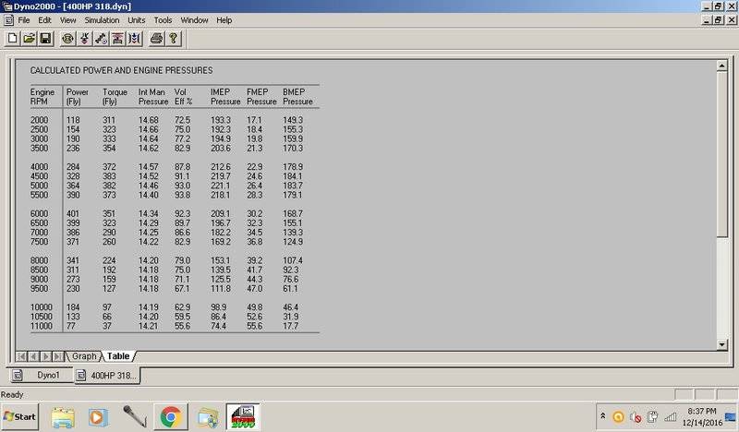Screen dimensions: 739x432
Task: Click the induction airflow toolbar icon
Action: [134, 39]
